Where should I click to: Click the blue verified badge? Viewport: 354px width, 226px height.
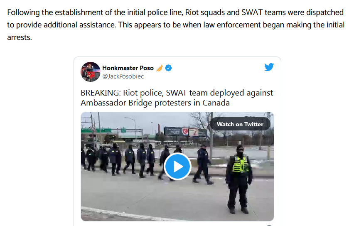(168, 68)
